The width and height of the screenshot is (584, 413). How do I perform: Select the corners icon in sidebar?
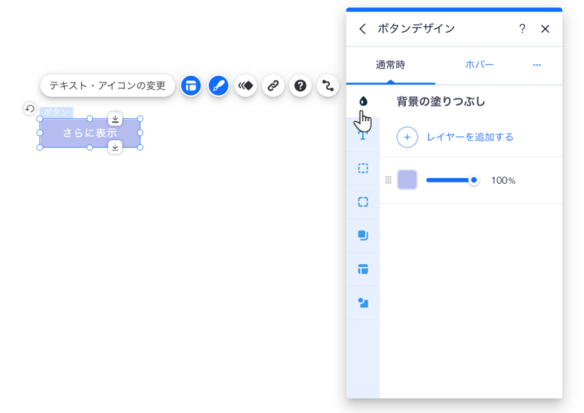363,202
